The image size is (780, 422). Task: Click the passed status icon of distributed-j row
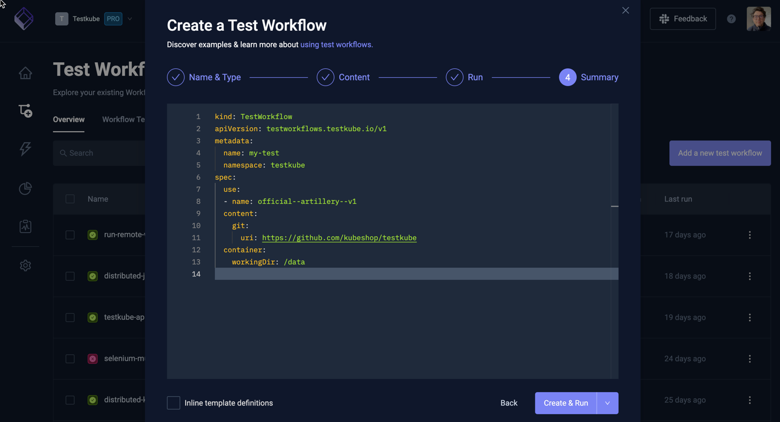pyautogui.click(x=93, y=276)
